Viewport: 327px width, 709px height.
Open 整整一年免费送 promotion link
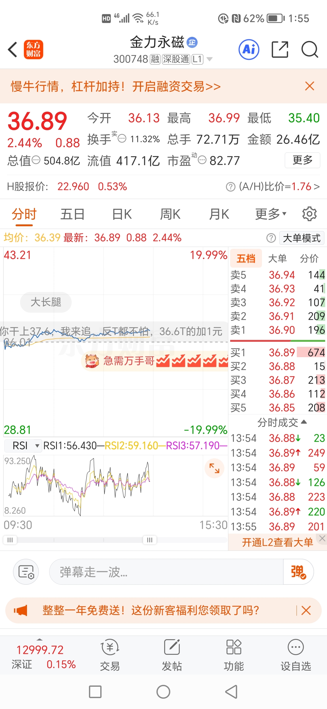click(151, 610)
